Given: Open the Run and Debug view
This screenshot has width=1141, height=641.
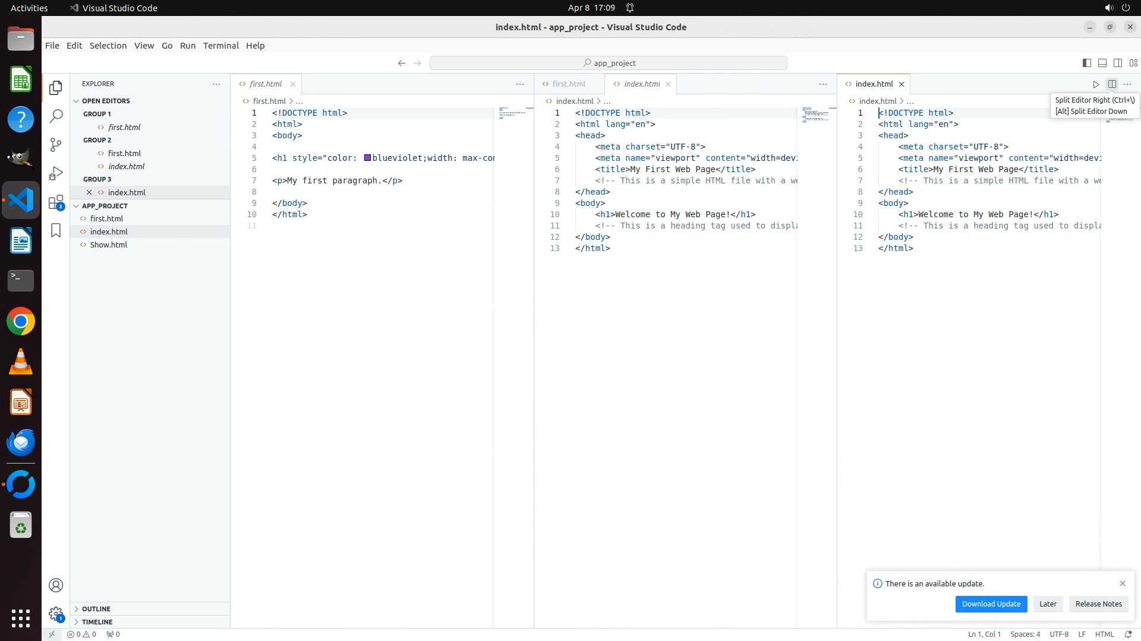Looking at the screenshot, I should [x=56, y=173].
